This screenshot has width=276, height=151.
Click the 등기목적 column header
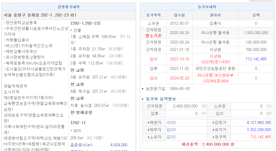coord(154,16)
